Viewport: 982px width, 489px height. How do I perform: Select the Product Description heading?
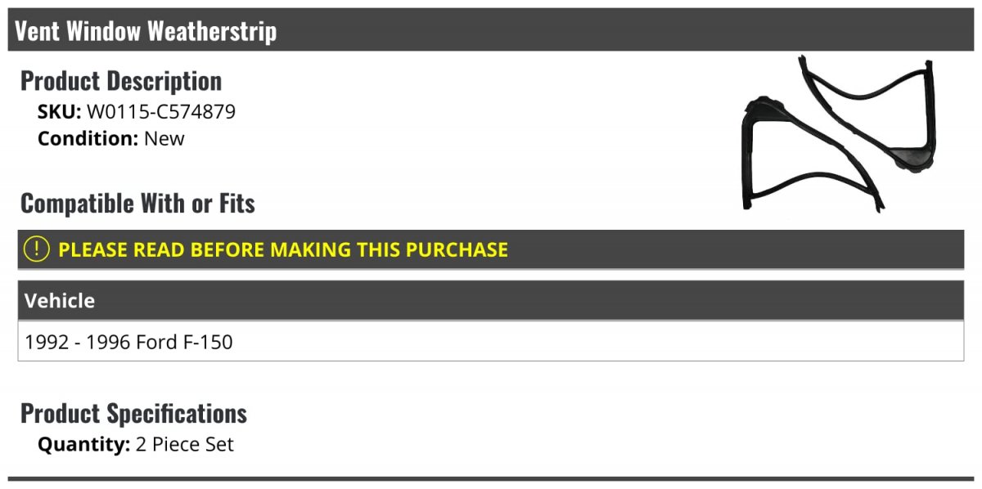pyautogui.click(x=121, y=81)
